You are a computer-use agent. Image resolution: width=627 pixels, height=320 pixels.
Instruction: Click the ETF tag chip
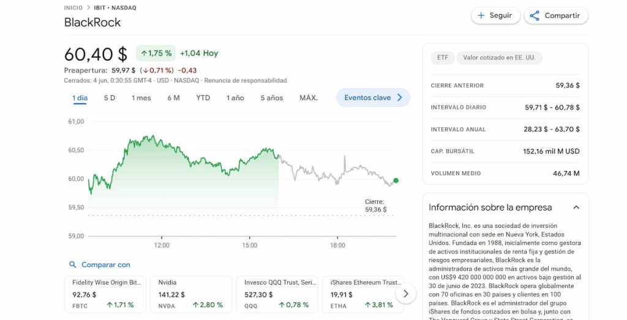tap(442, 58)
